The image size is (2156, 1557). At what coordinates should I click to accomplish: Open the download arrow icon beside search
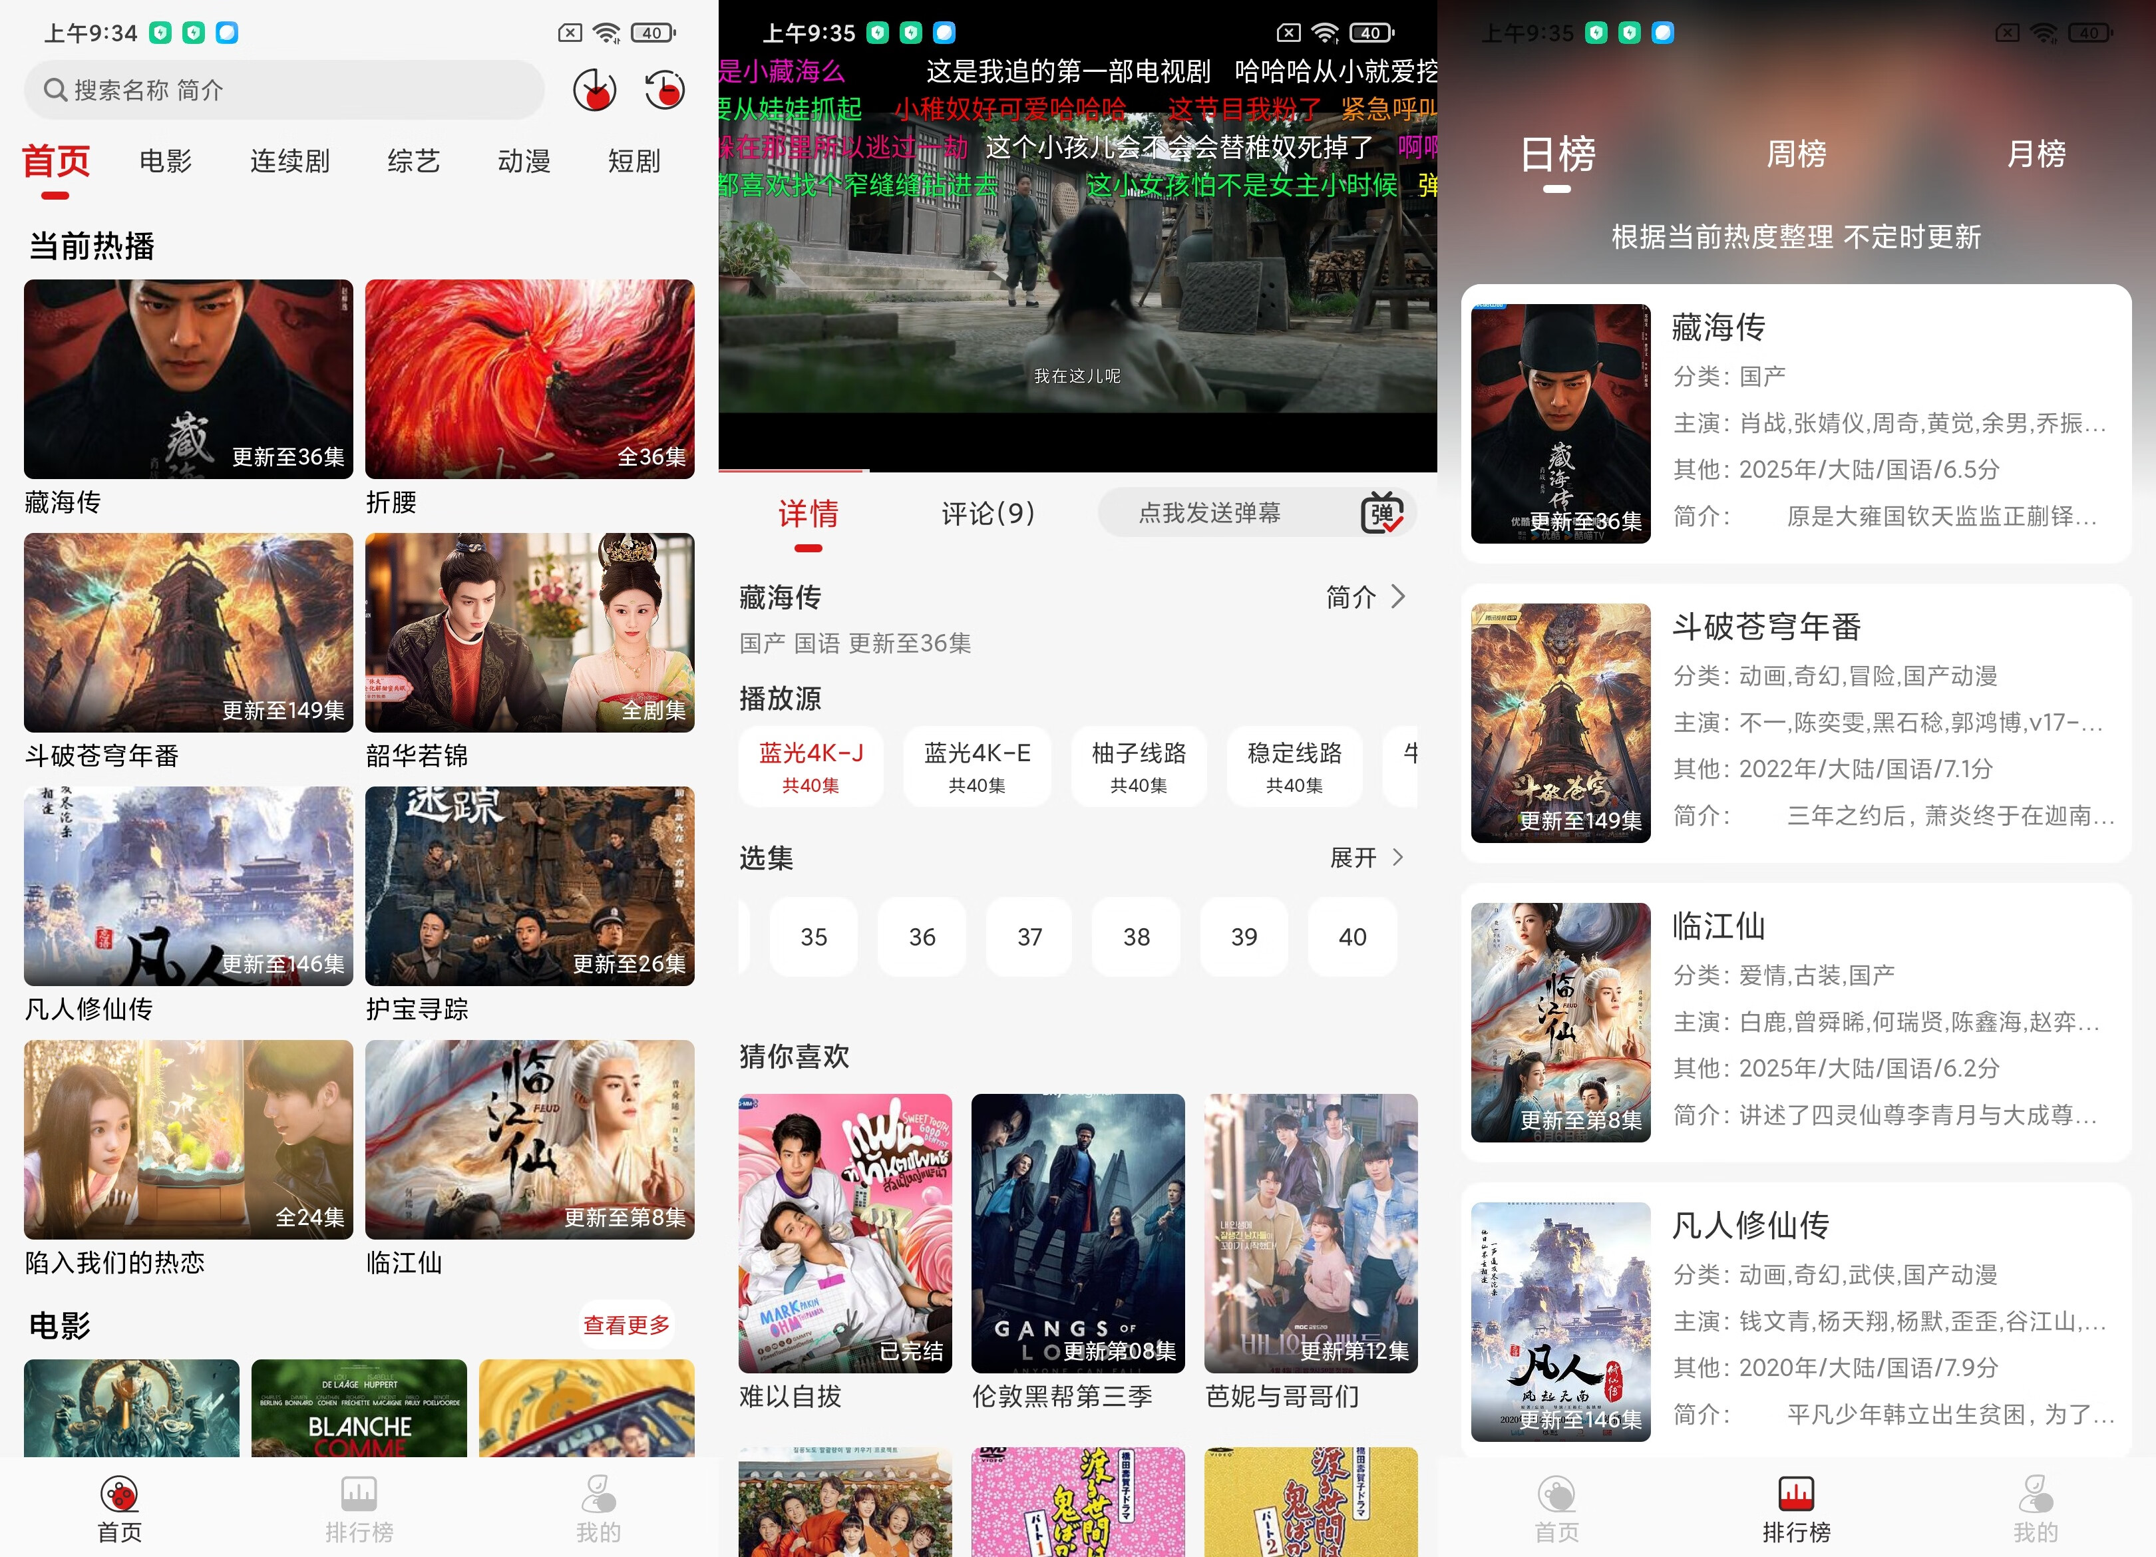pos(595,90)
